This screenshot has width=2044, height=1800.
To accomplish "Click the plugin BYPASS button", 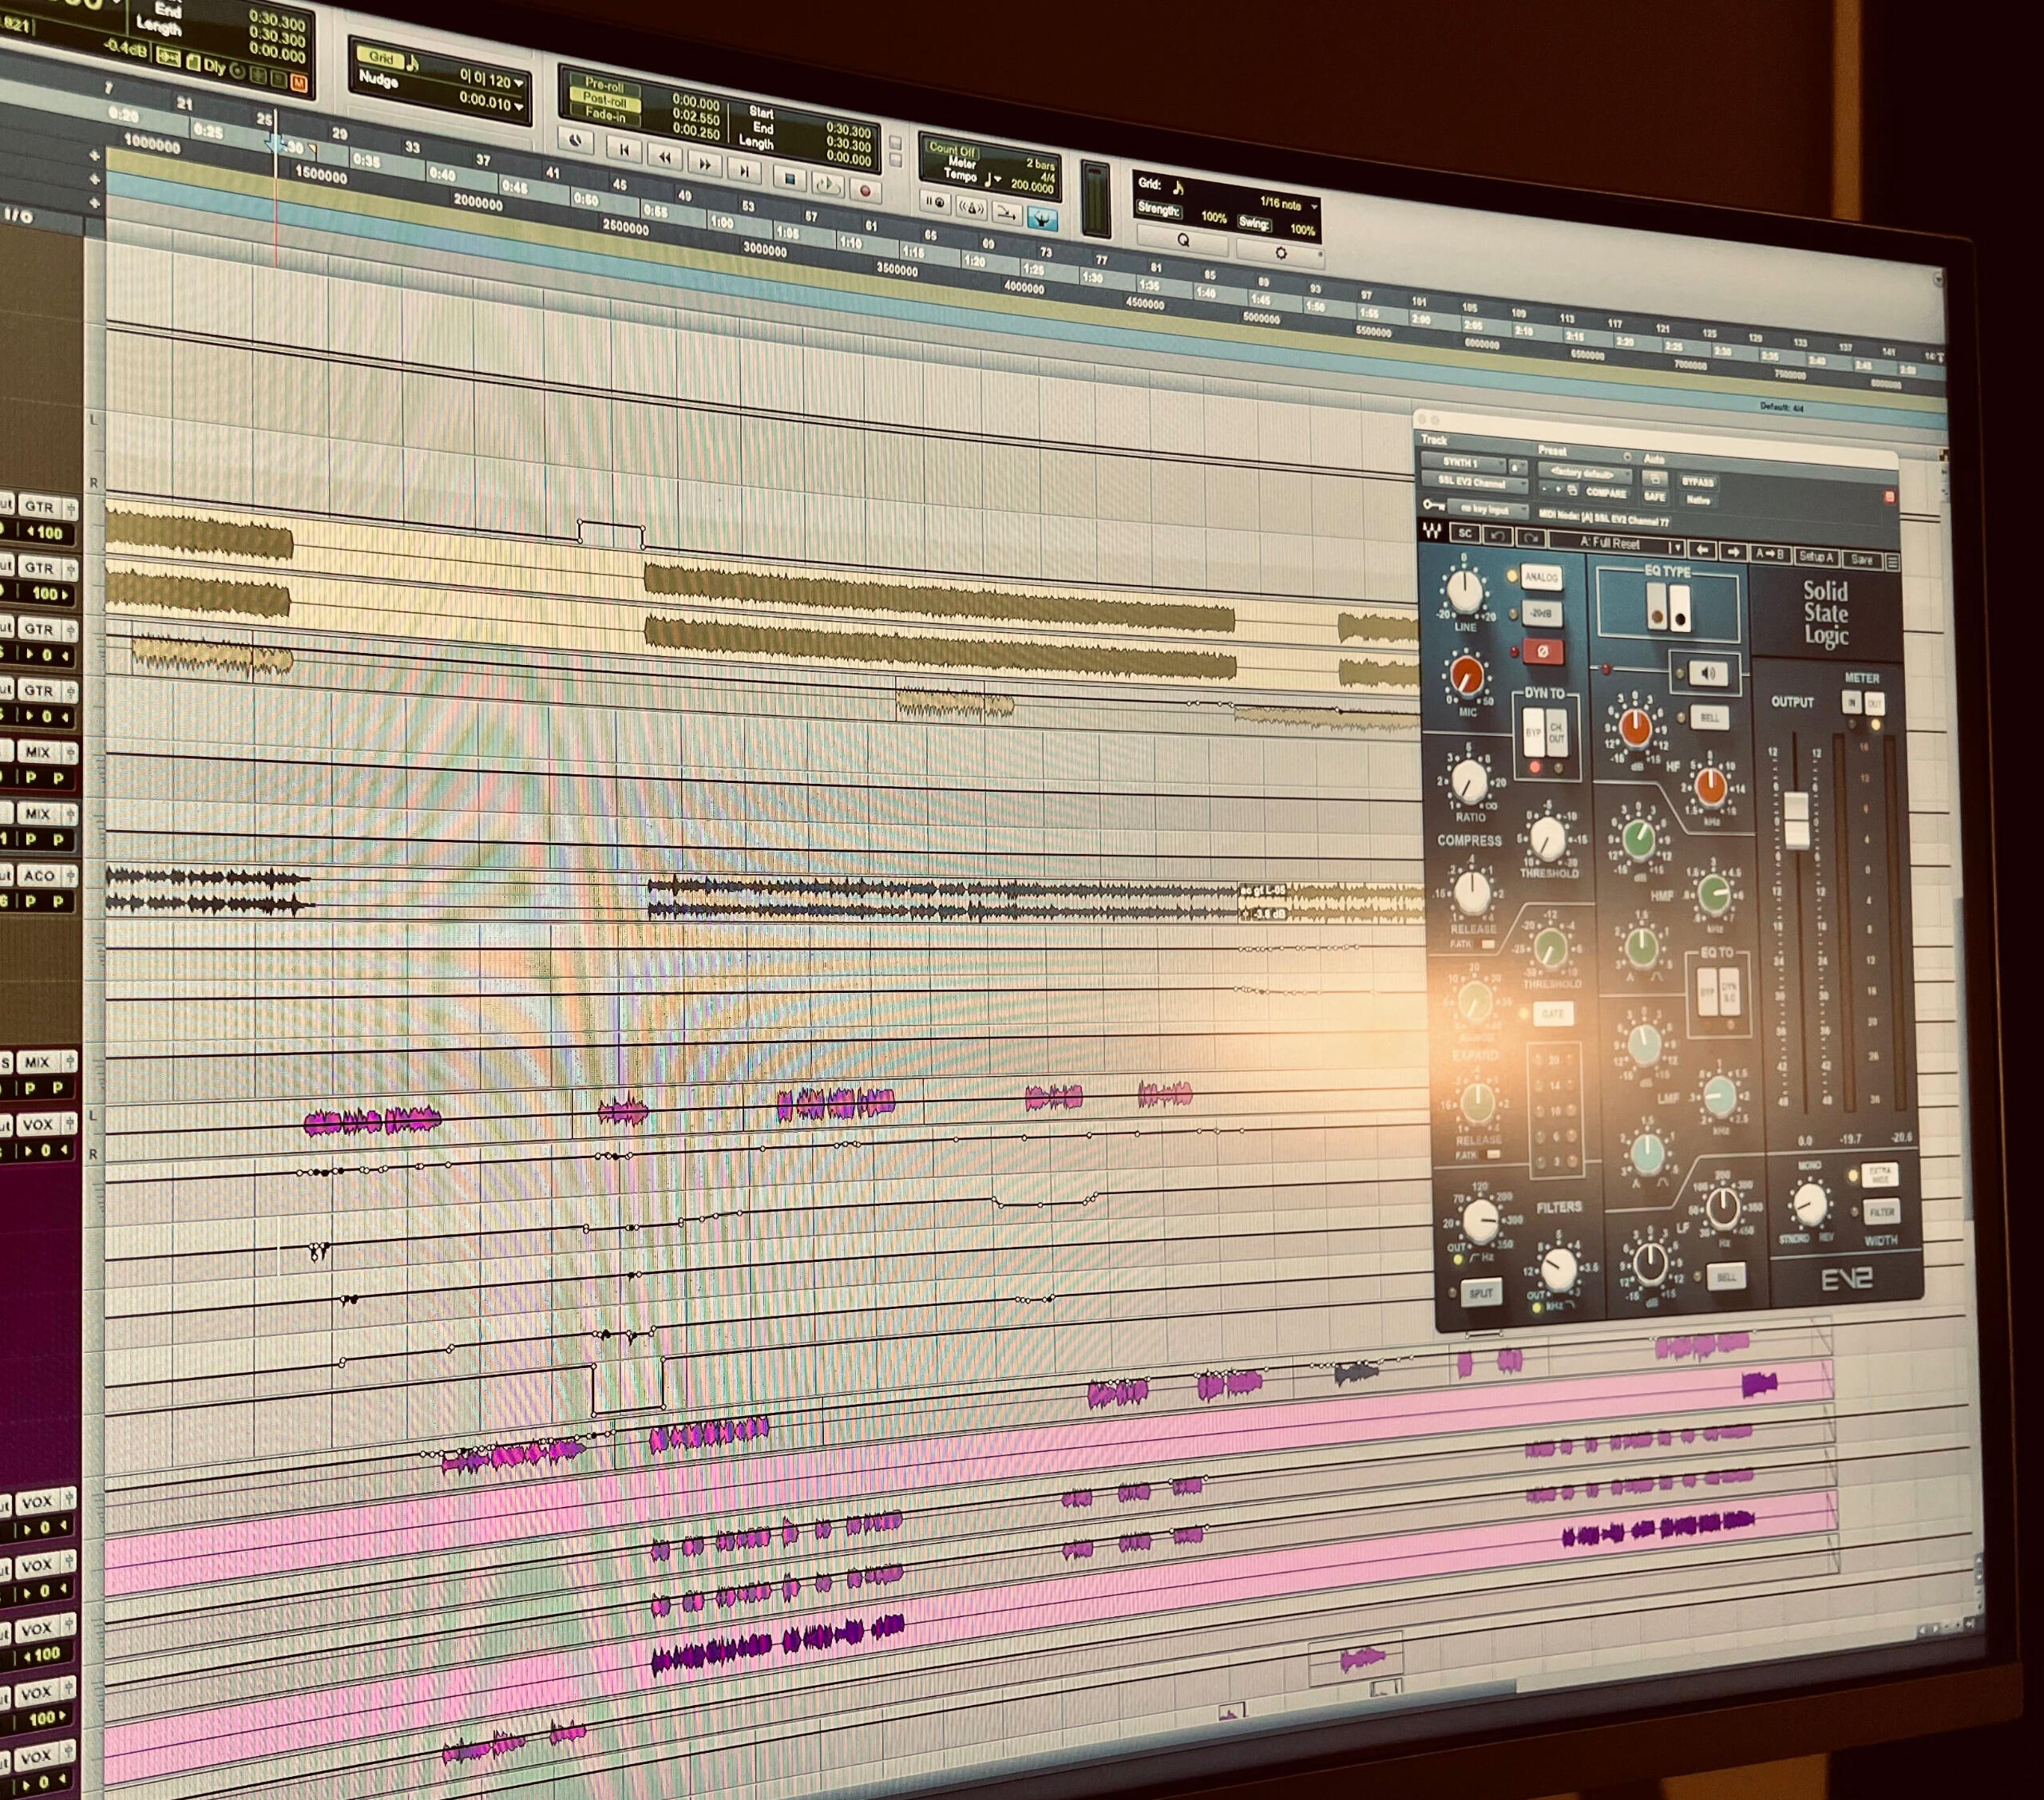I will click(x=1697, y=482).
